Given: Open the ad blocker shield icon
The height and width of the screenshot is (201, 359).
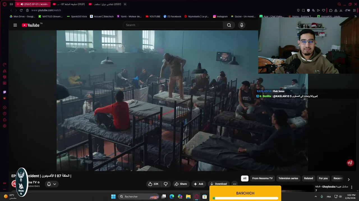Looking at the screenshot, I should pos(309,10).
